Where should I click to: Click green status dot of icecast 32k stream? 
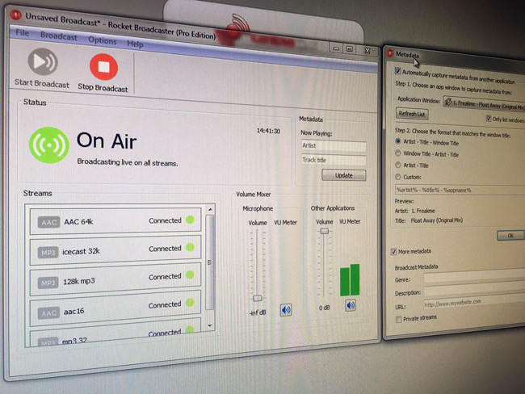click(190, 247)
